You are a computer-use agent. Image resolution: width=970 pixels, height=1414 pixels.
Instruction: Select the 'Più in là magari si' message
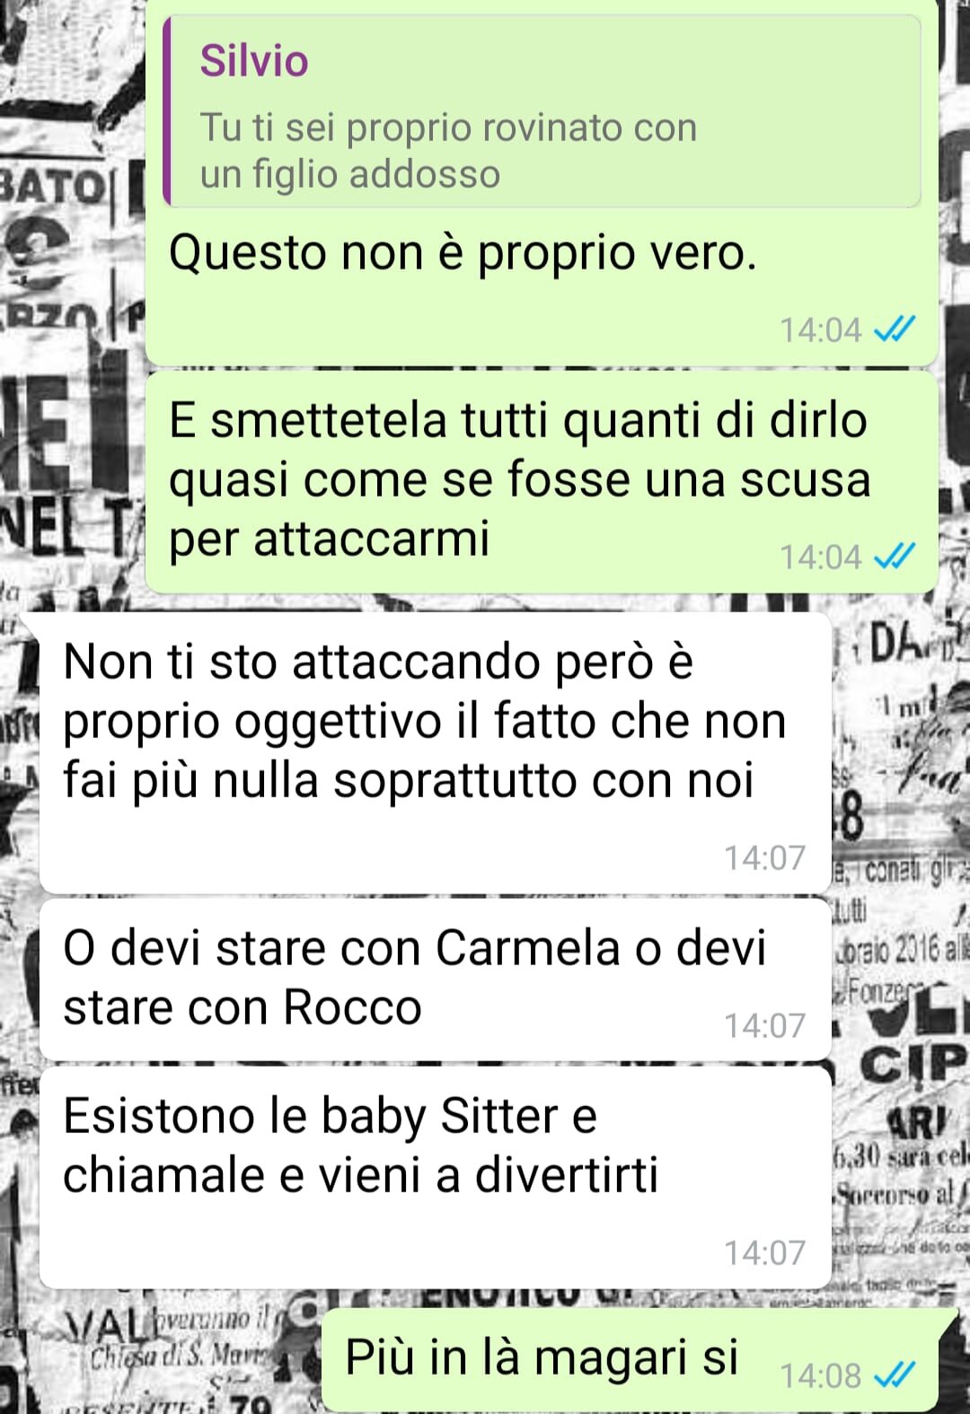point(630,1359)
